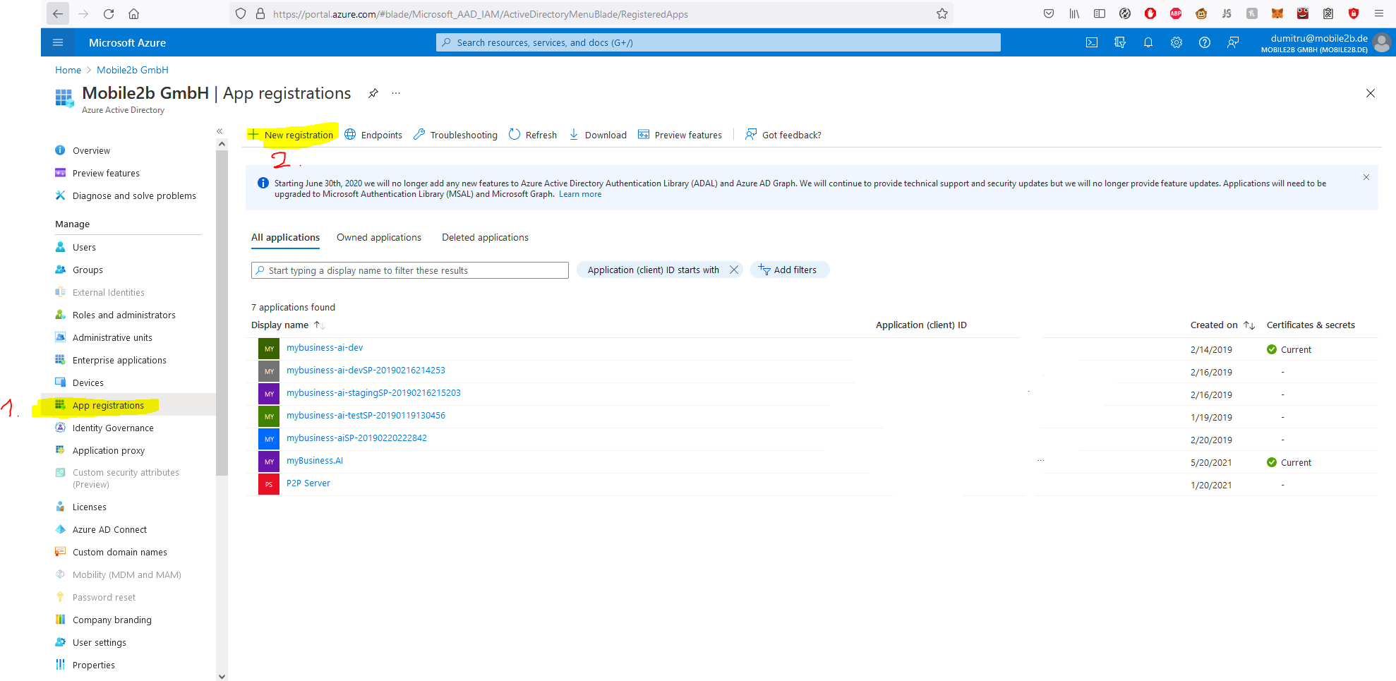Open the Cloud Shell terminal
This screenshot has width=1396, height=681.
pyautogui.click(x=1091, y=42)
